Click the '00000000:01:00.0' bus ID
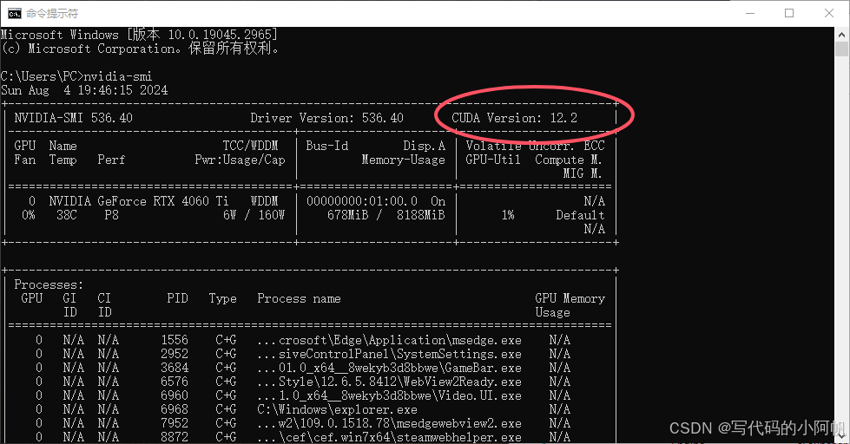850x444 pixels. [362, 201]
